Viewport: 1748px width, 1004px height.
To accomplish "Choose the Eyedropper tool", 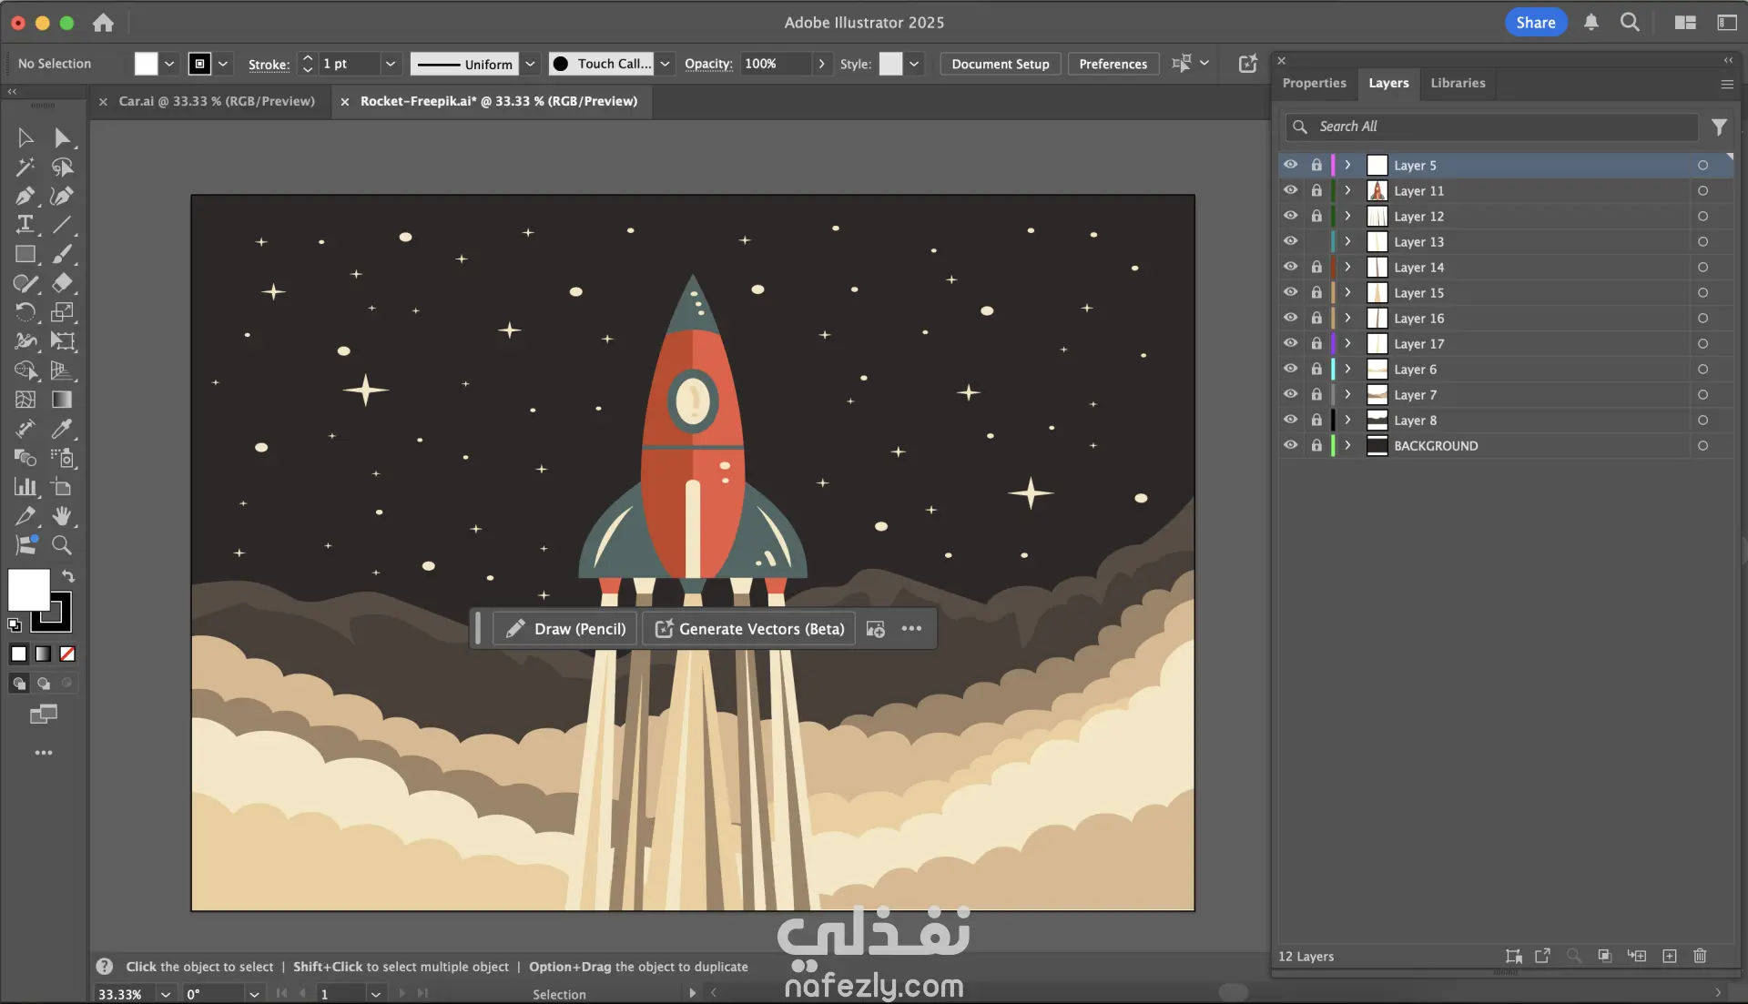I will point(61,429).
